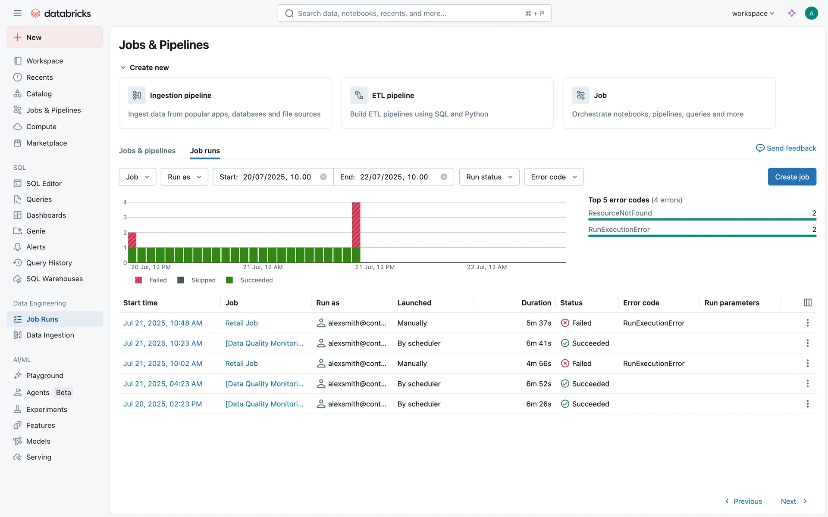This screenshot has height=517, width=828.
Task: Click the Create job button
Action: [792, 177]
